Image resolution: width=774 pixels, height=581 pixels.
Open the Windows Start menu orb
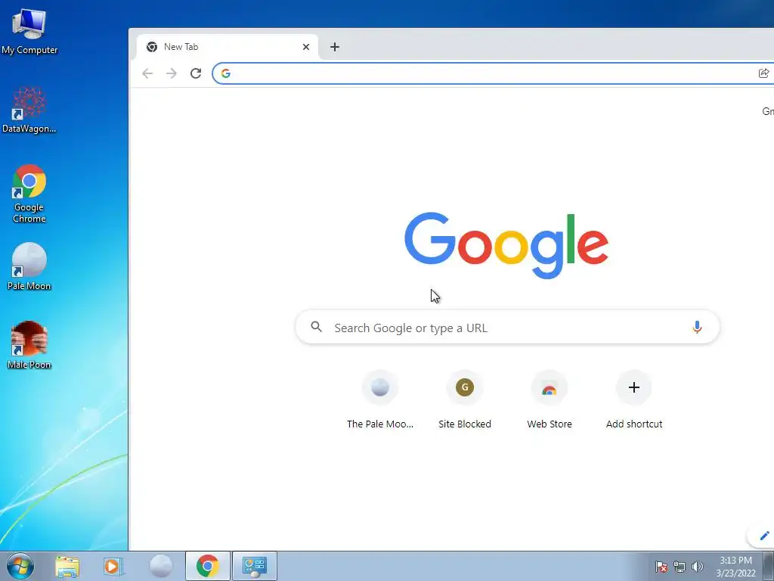[x=20, y=566]
